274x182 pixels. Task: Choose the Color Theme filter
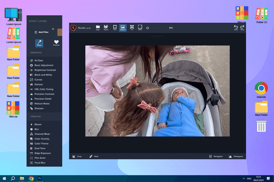coord(39,144)
